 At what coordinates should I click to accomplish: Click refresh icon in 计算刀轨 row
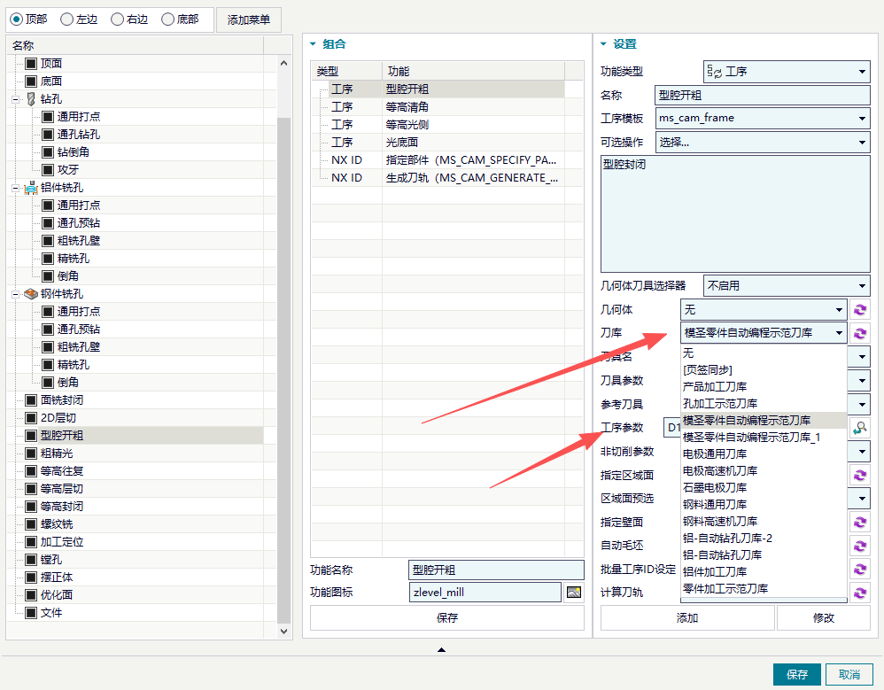(860, 593)
